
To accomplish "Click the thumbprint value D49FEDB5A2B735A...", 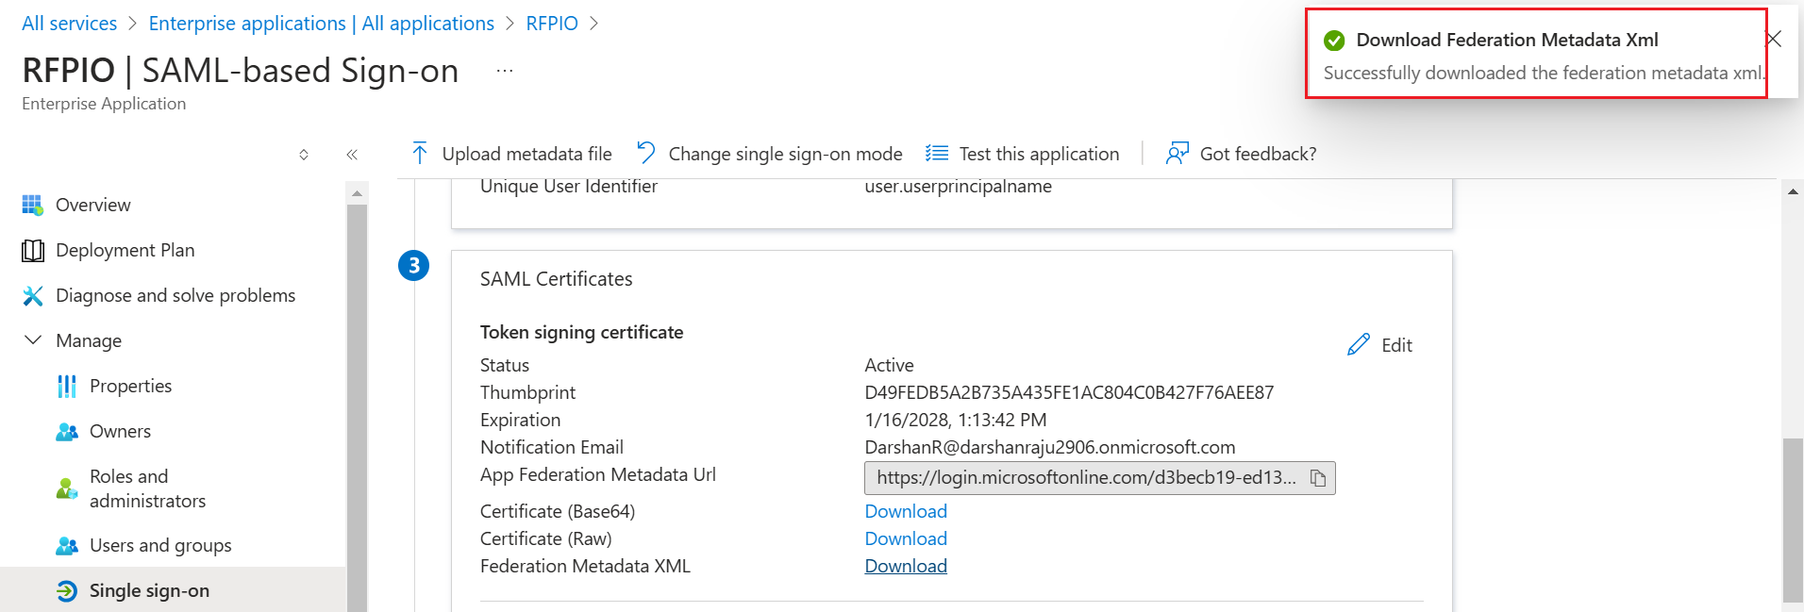I will 1069,392.
